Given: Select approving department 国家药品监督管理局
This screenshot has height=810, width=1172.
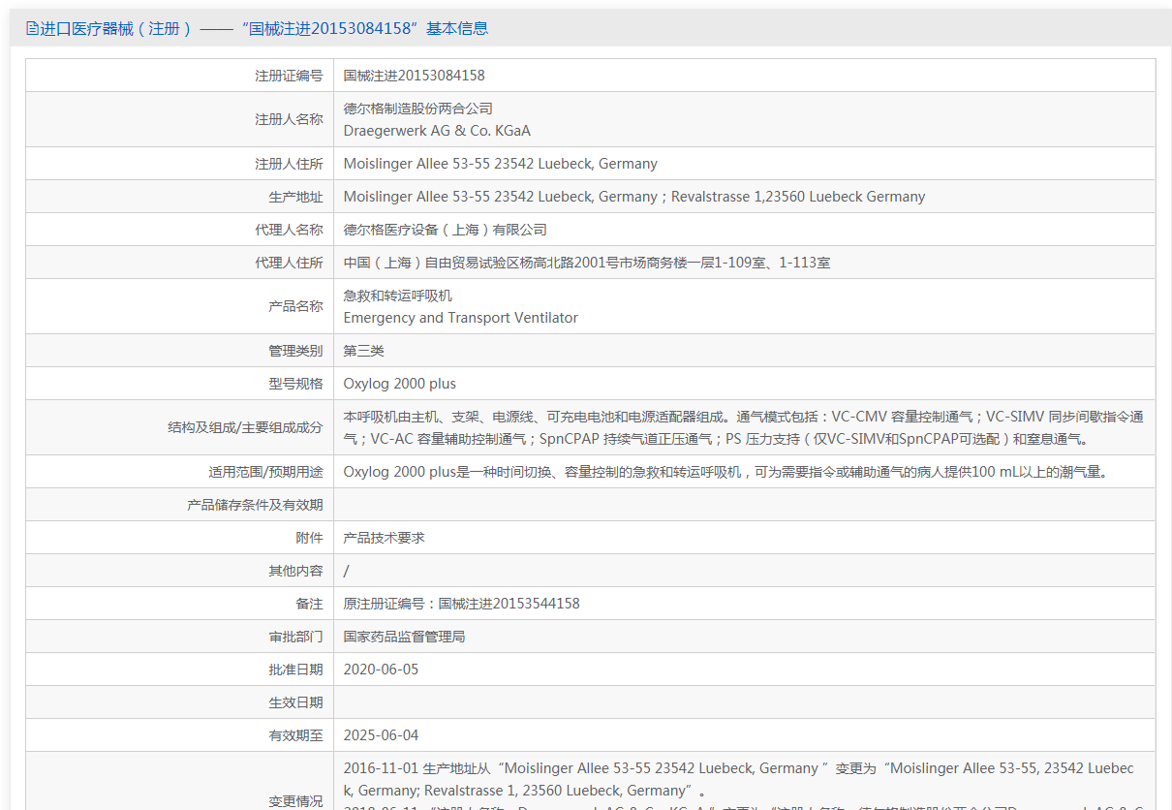Looking at the screenshot, I should (405, 637).
